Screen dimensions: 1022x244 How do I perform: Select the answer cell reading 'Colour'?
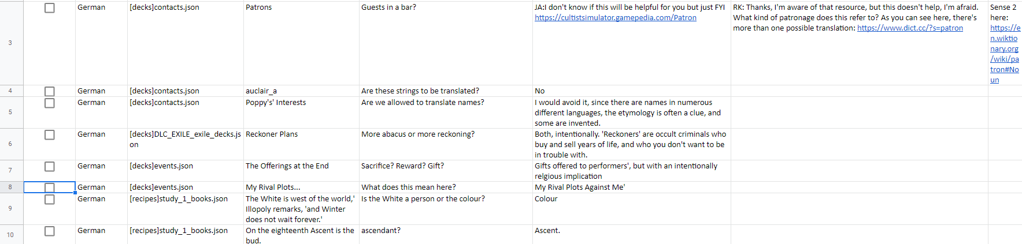point(631,209)
